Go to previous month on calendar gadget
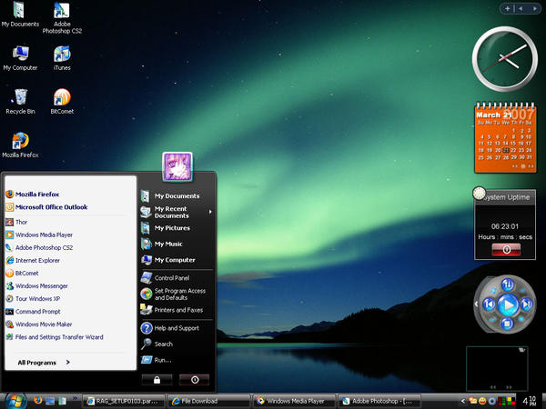 (514, 166)
